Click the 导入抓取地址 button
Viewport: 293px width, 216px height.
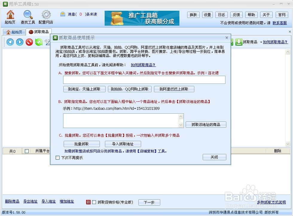[123, 144]
